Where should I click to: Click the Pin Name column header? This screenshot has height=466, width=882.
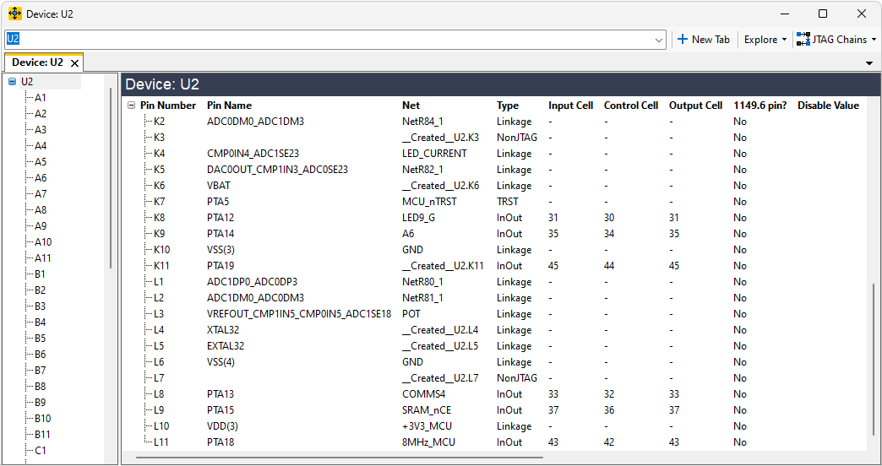(229, 106)
